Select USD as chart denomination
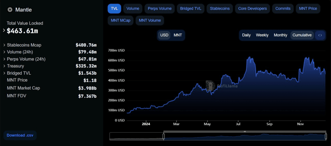 [x=164, y=35]
